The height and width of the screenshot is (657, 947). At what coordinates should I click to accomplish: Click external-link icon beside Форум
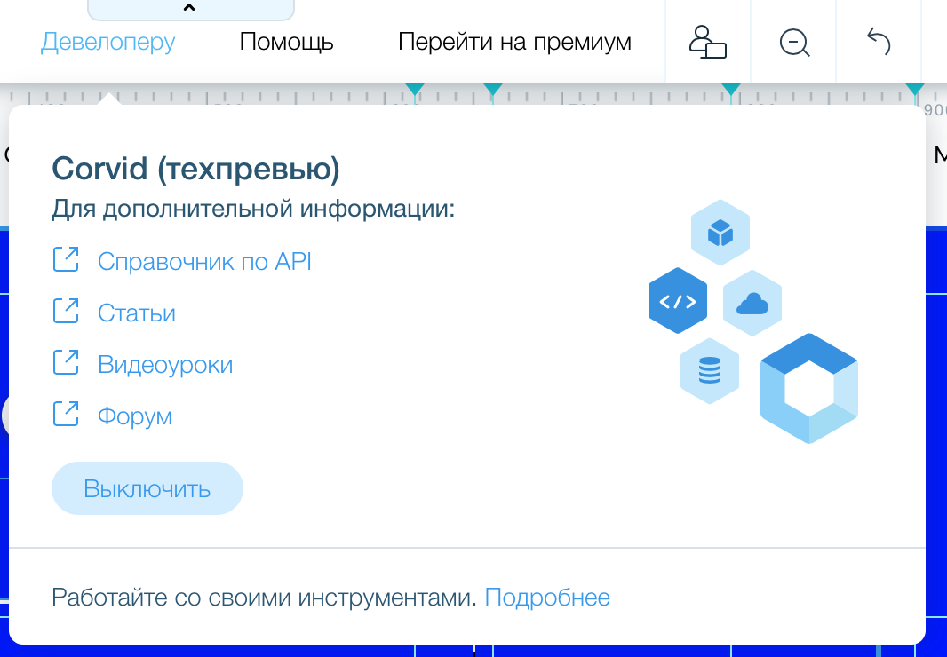(66, 414)
